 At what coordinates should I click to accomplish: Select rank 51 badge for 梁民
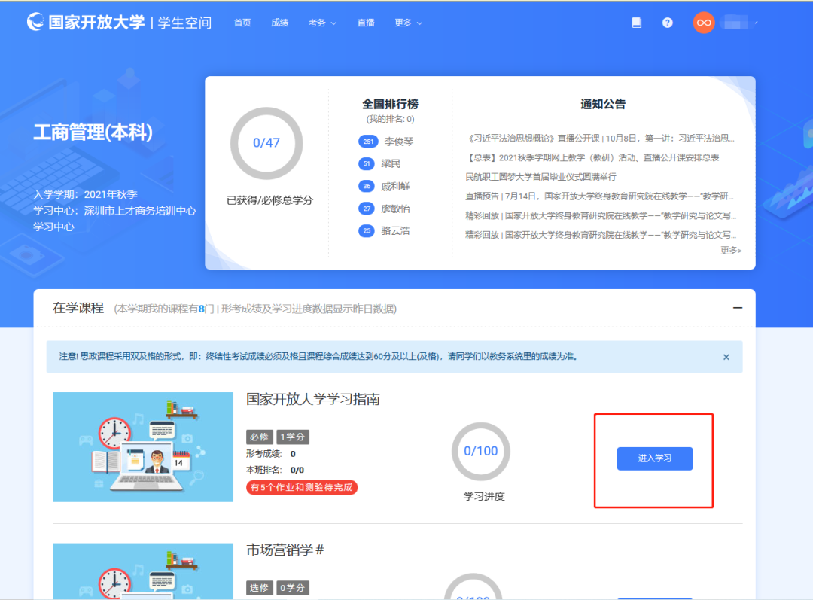(x=367, y=164)
